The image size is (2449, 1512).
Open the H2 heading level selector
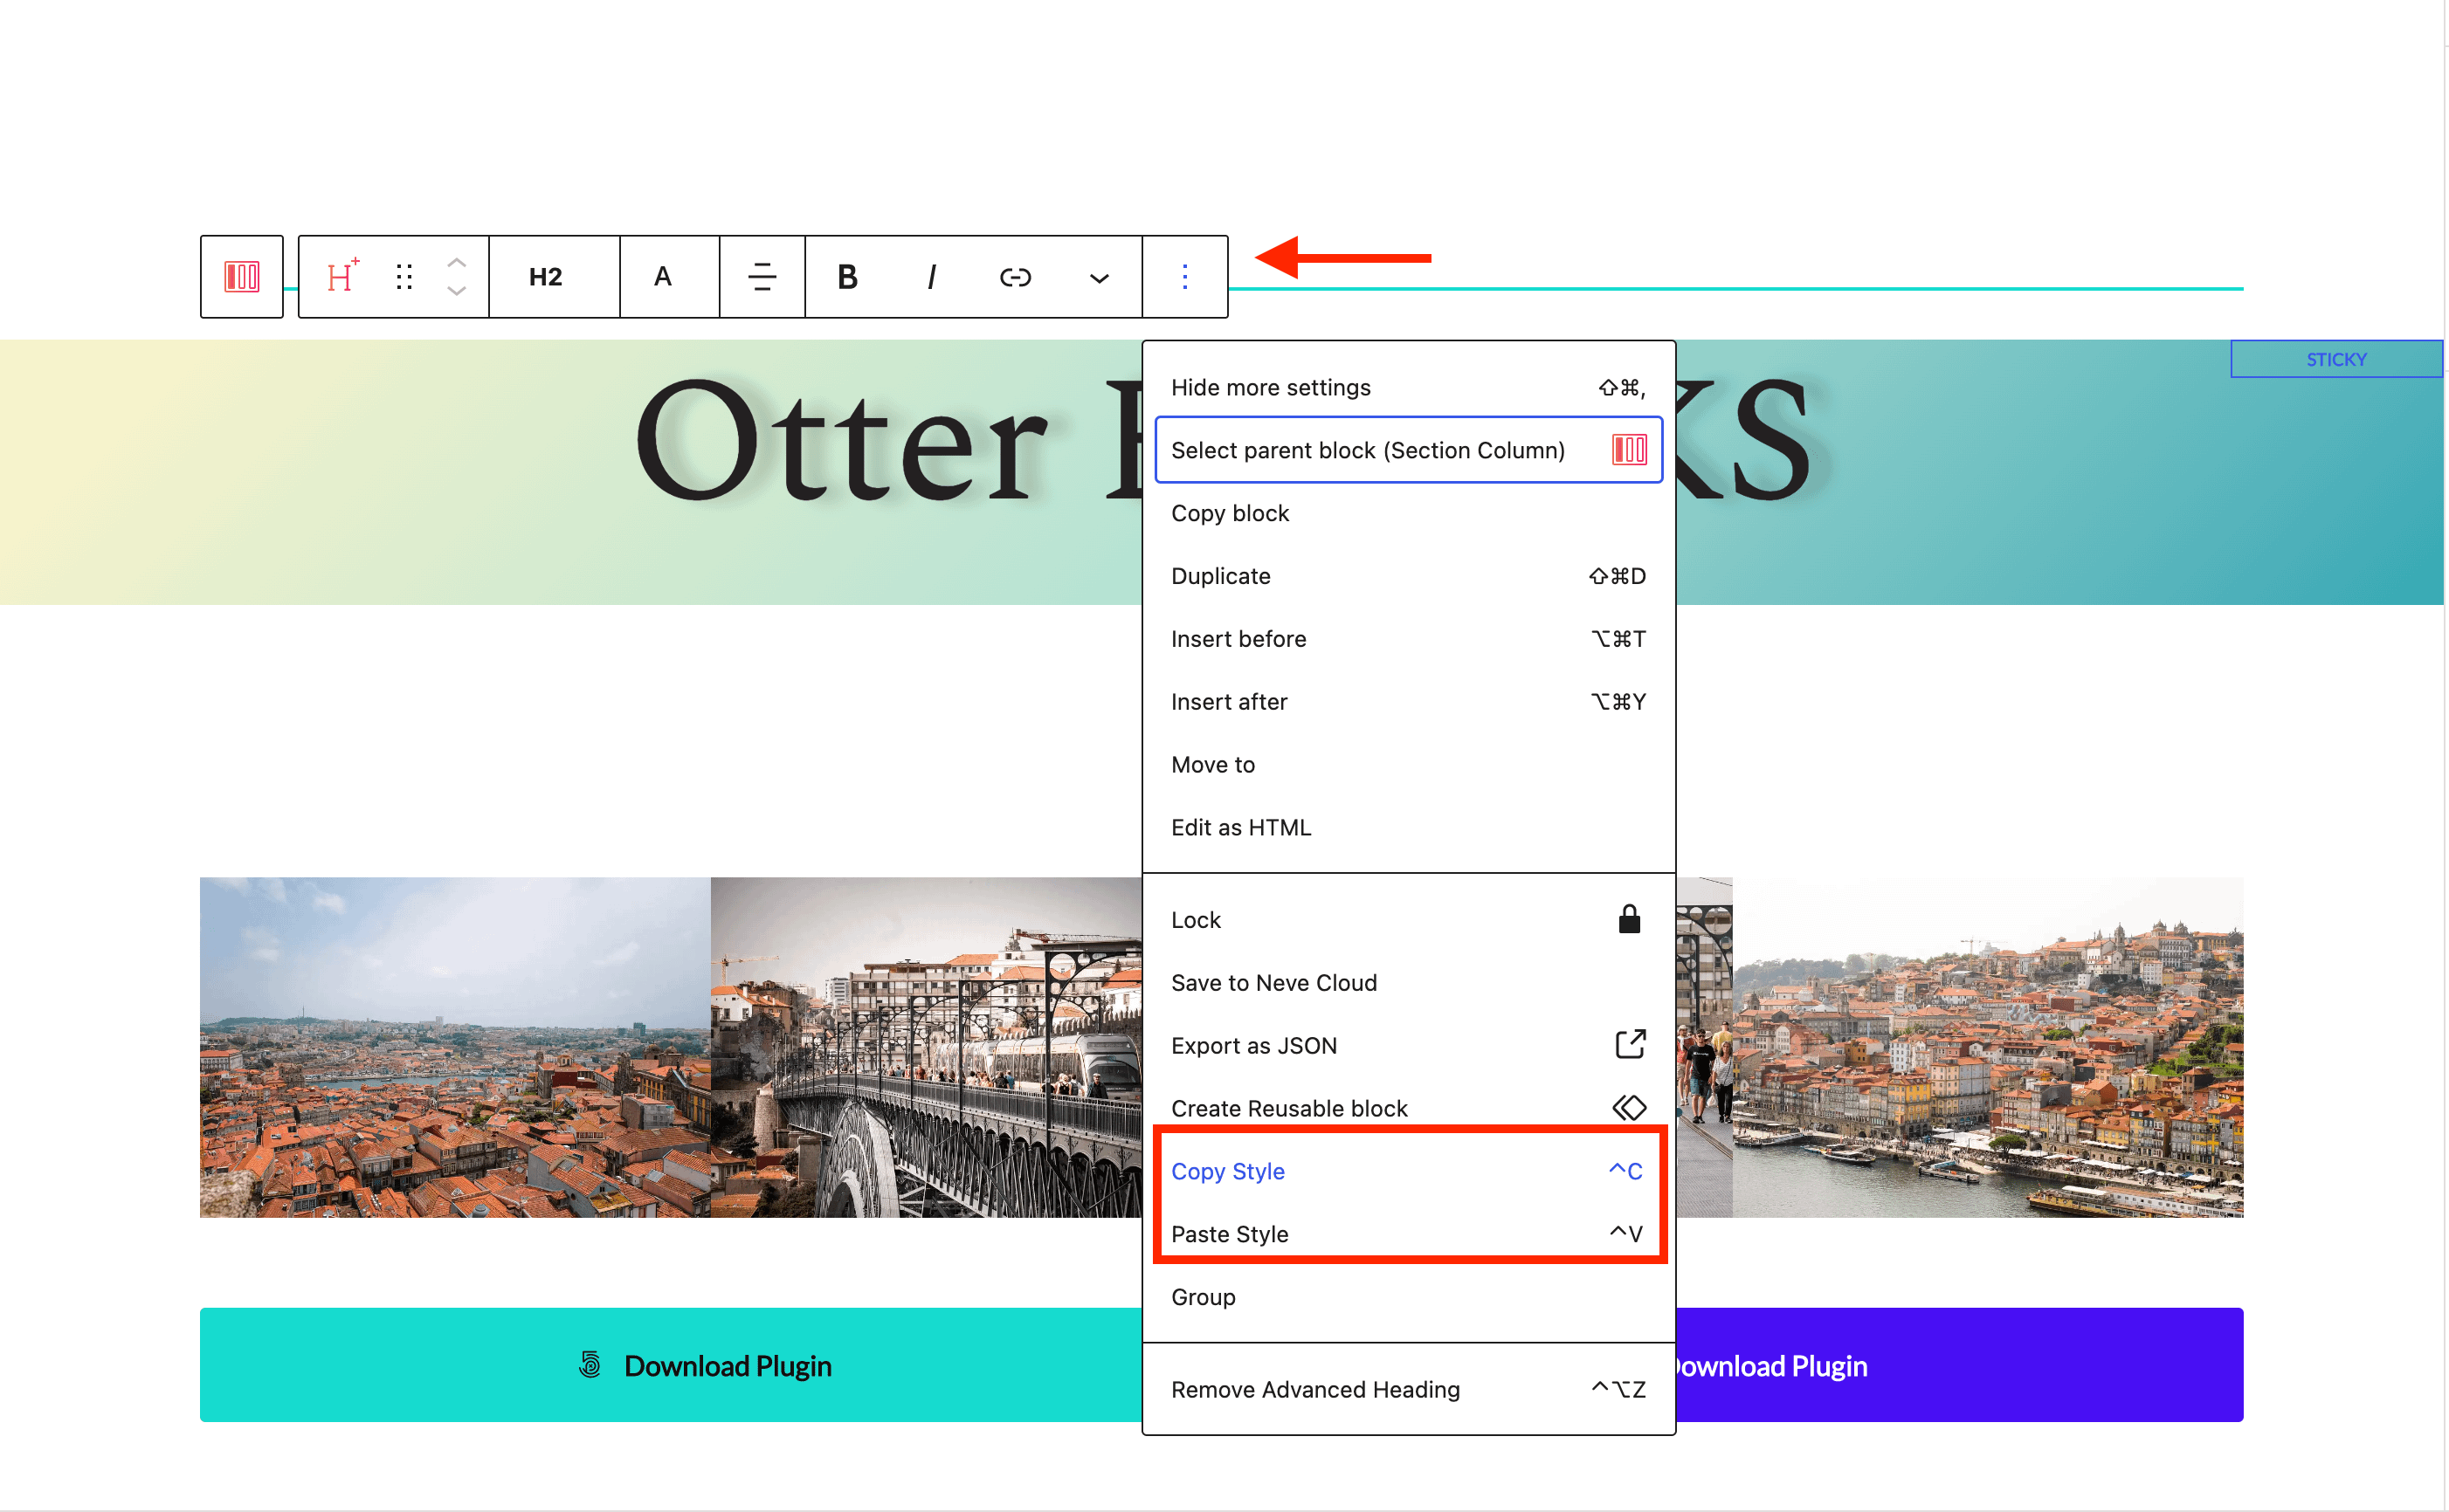coord(546,277)
